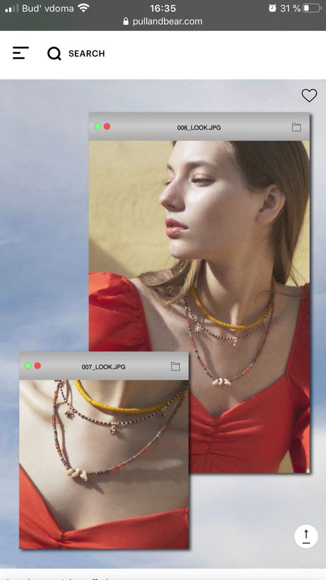
Task: Tap the alarm clock status icon
Action: pyautogui.click(x=273, y=8)
